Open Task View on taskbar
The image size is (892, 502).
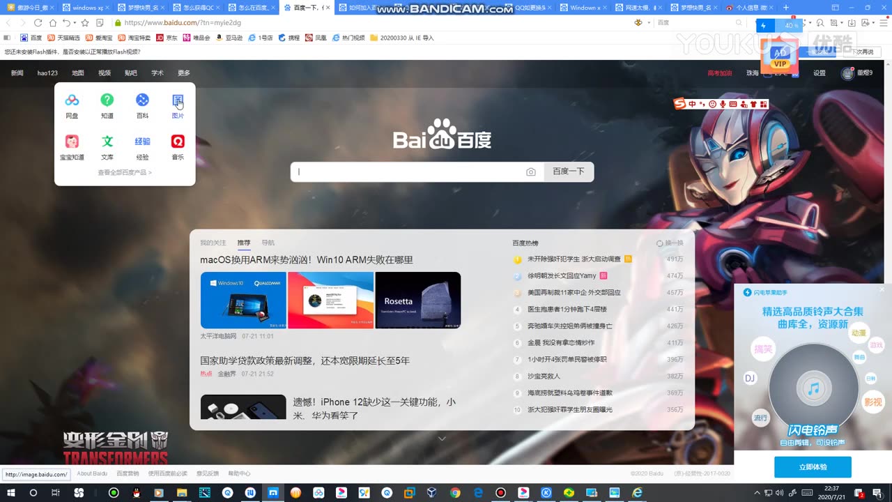pyautogui.click(x=55, y=493)
